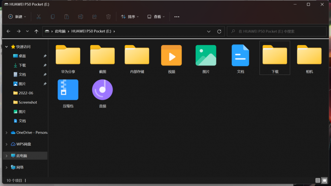331x186 pixels.
Task: Open the 华为分享 folder
Action: (x=68, y=59)
